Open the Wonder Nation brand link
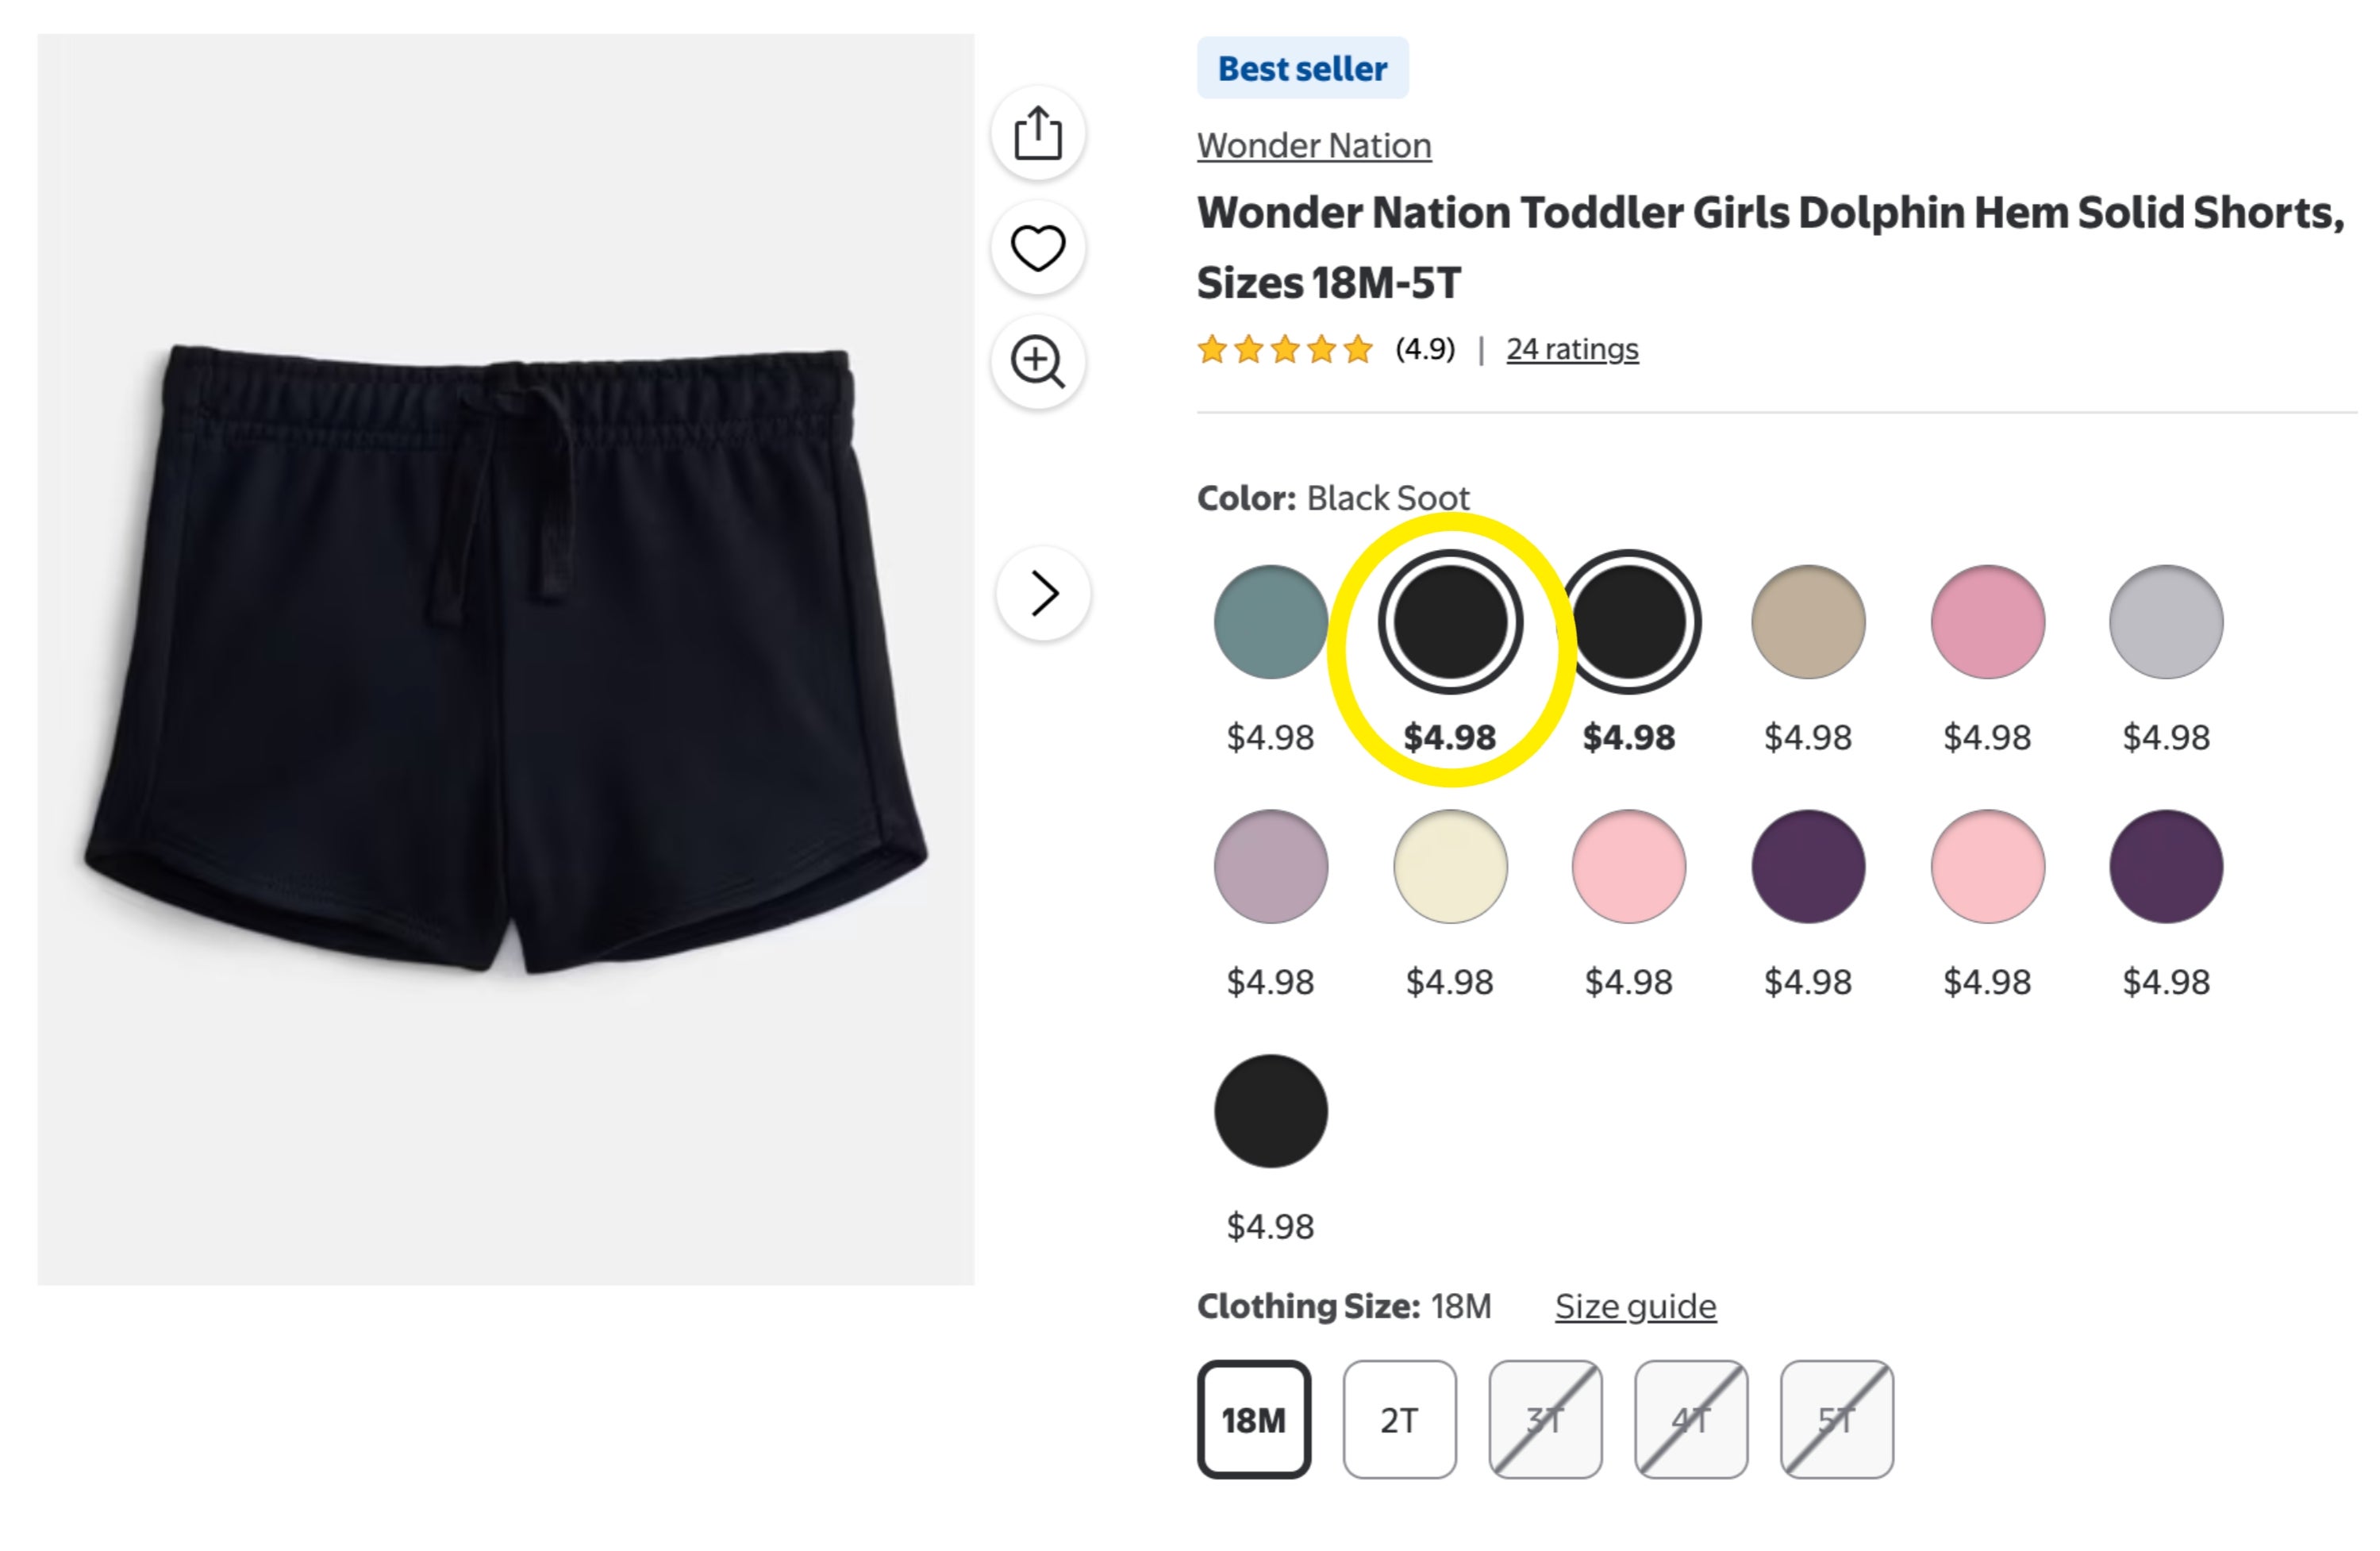Screen dimensions: 2380x1551 click(1314, 146)
